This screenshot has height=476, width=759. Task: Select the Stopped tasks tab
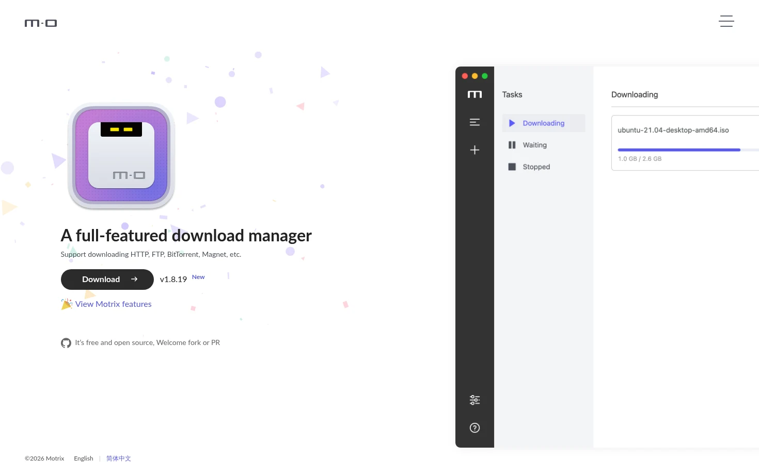pos(544,167)
